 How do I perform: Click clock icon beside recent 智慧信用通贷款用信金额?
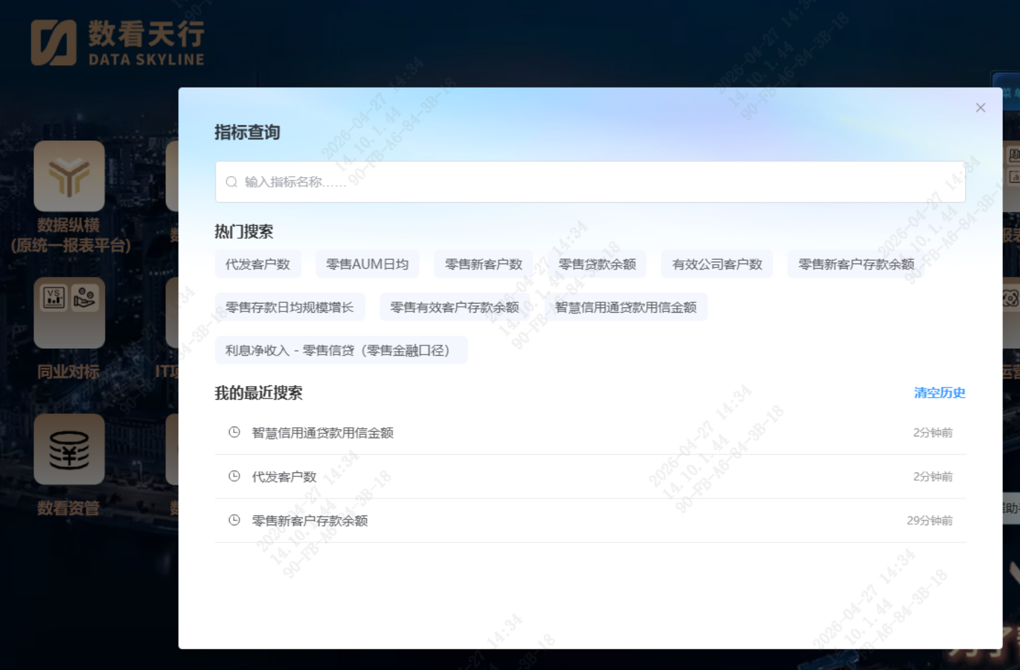[234, 432]
